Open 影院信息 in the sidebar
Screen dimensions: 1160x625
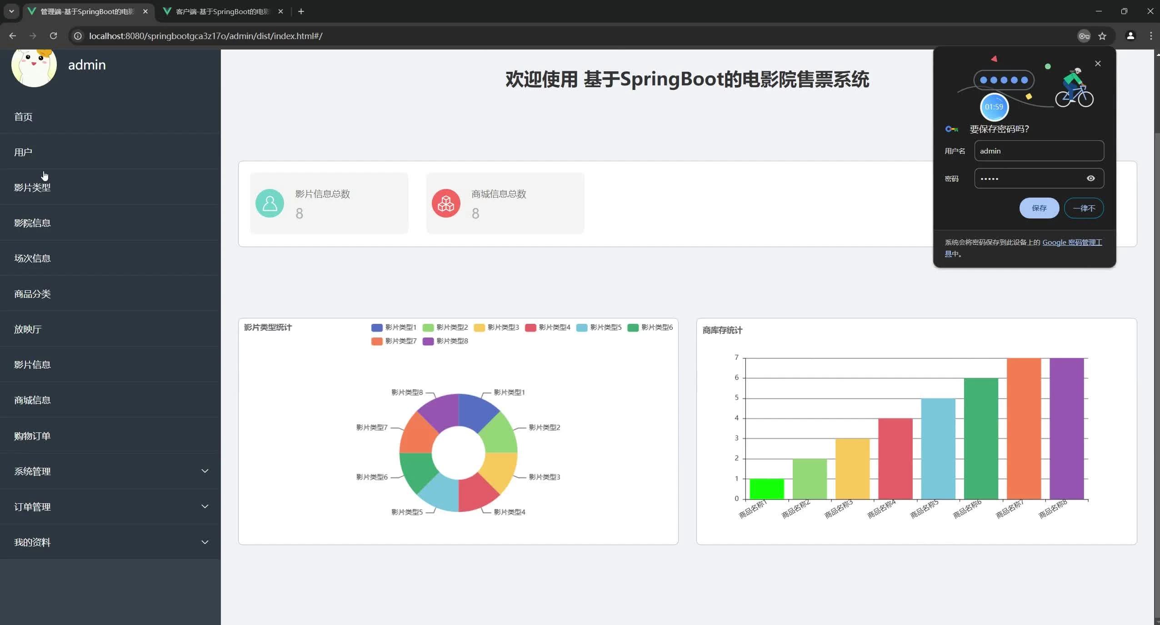point(32,223)
